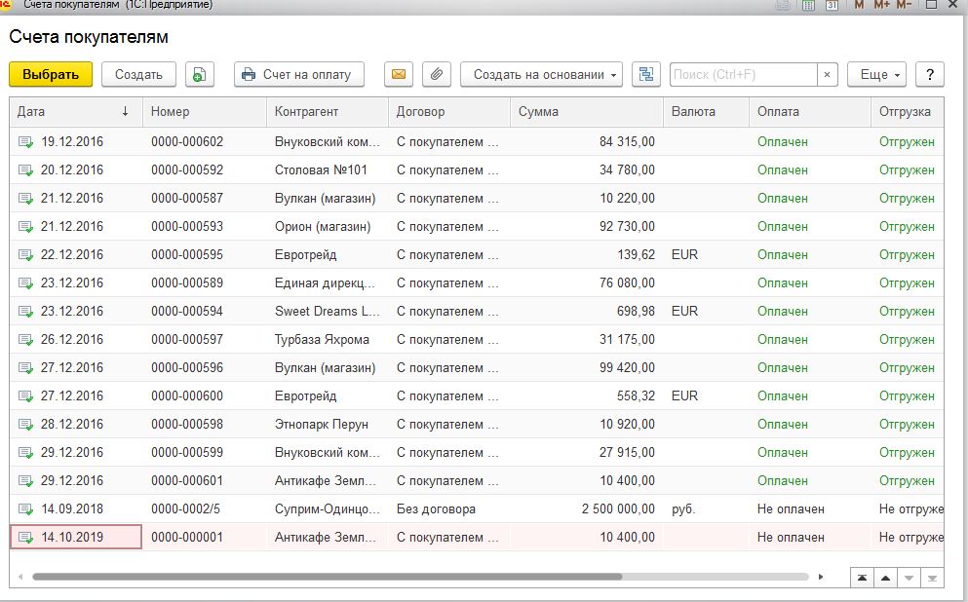Move up one row arrow button
The width and height of the screenshot is (968, 602).
coord(885,578)
